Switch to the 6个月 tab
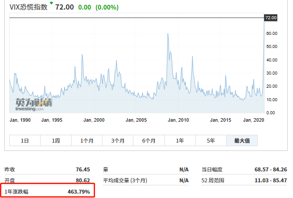 point(149,140)
